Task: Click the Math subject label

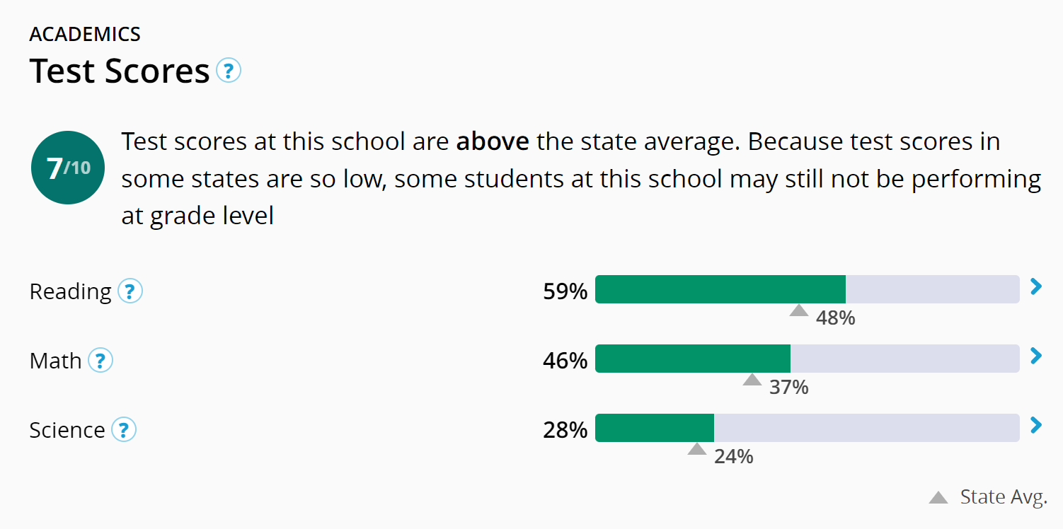Action: pos(55,361)
